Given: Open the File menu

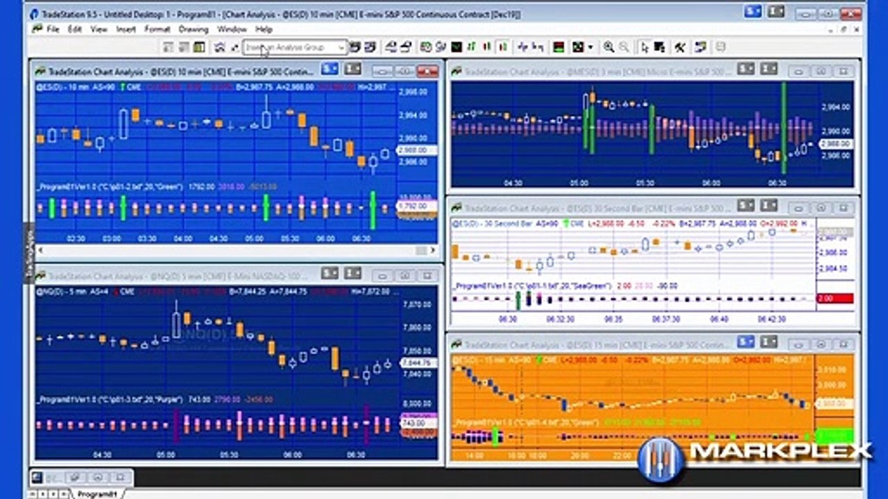Looking at the screenshot, I should coord(53,29).
